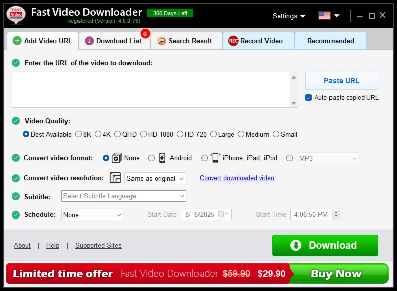Screen dimensions: 397x291
Task: Click the Android phone icon
Action: click(x=162, y=158)
